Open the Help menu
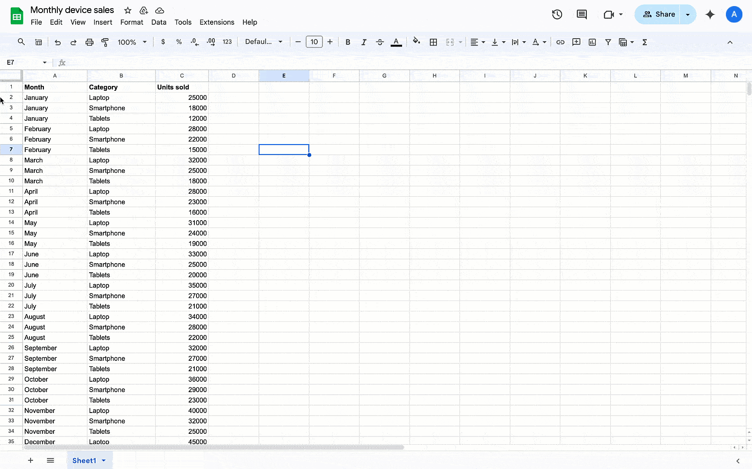752x469 pixels. pos(250,22)
